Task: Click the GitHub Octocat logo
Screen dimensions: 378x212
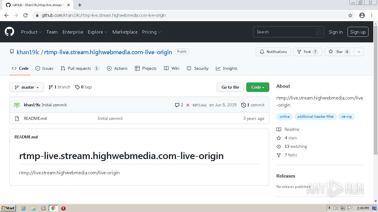Action: tap(9, 32)
